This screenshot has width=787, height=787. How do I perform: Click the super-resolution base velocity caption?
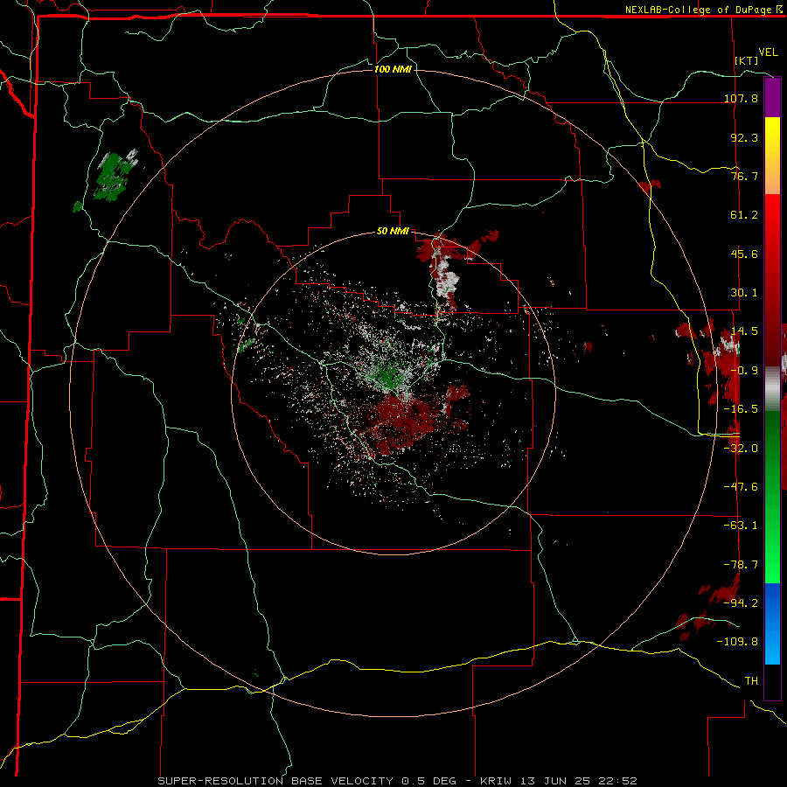tap(398, 781)
